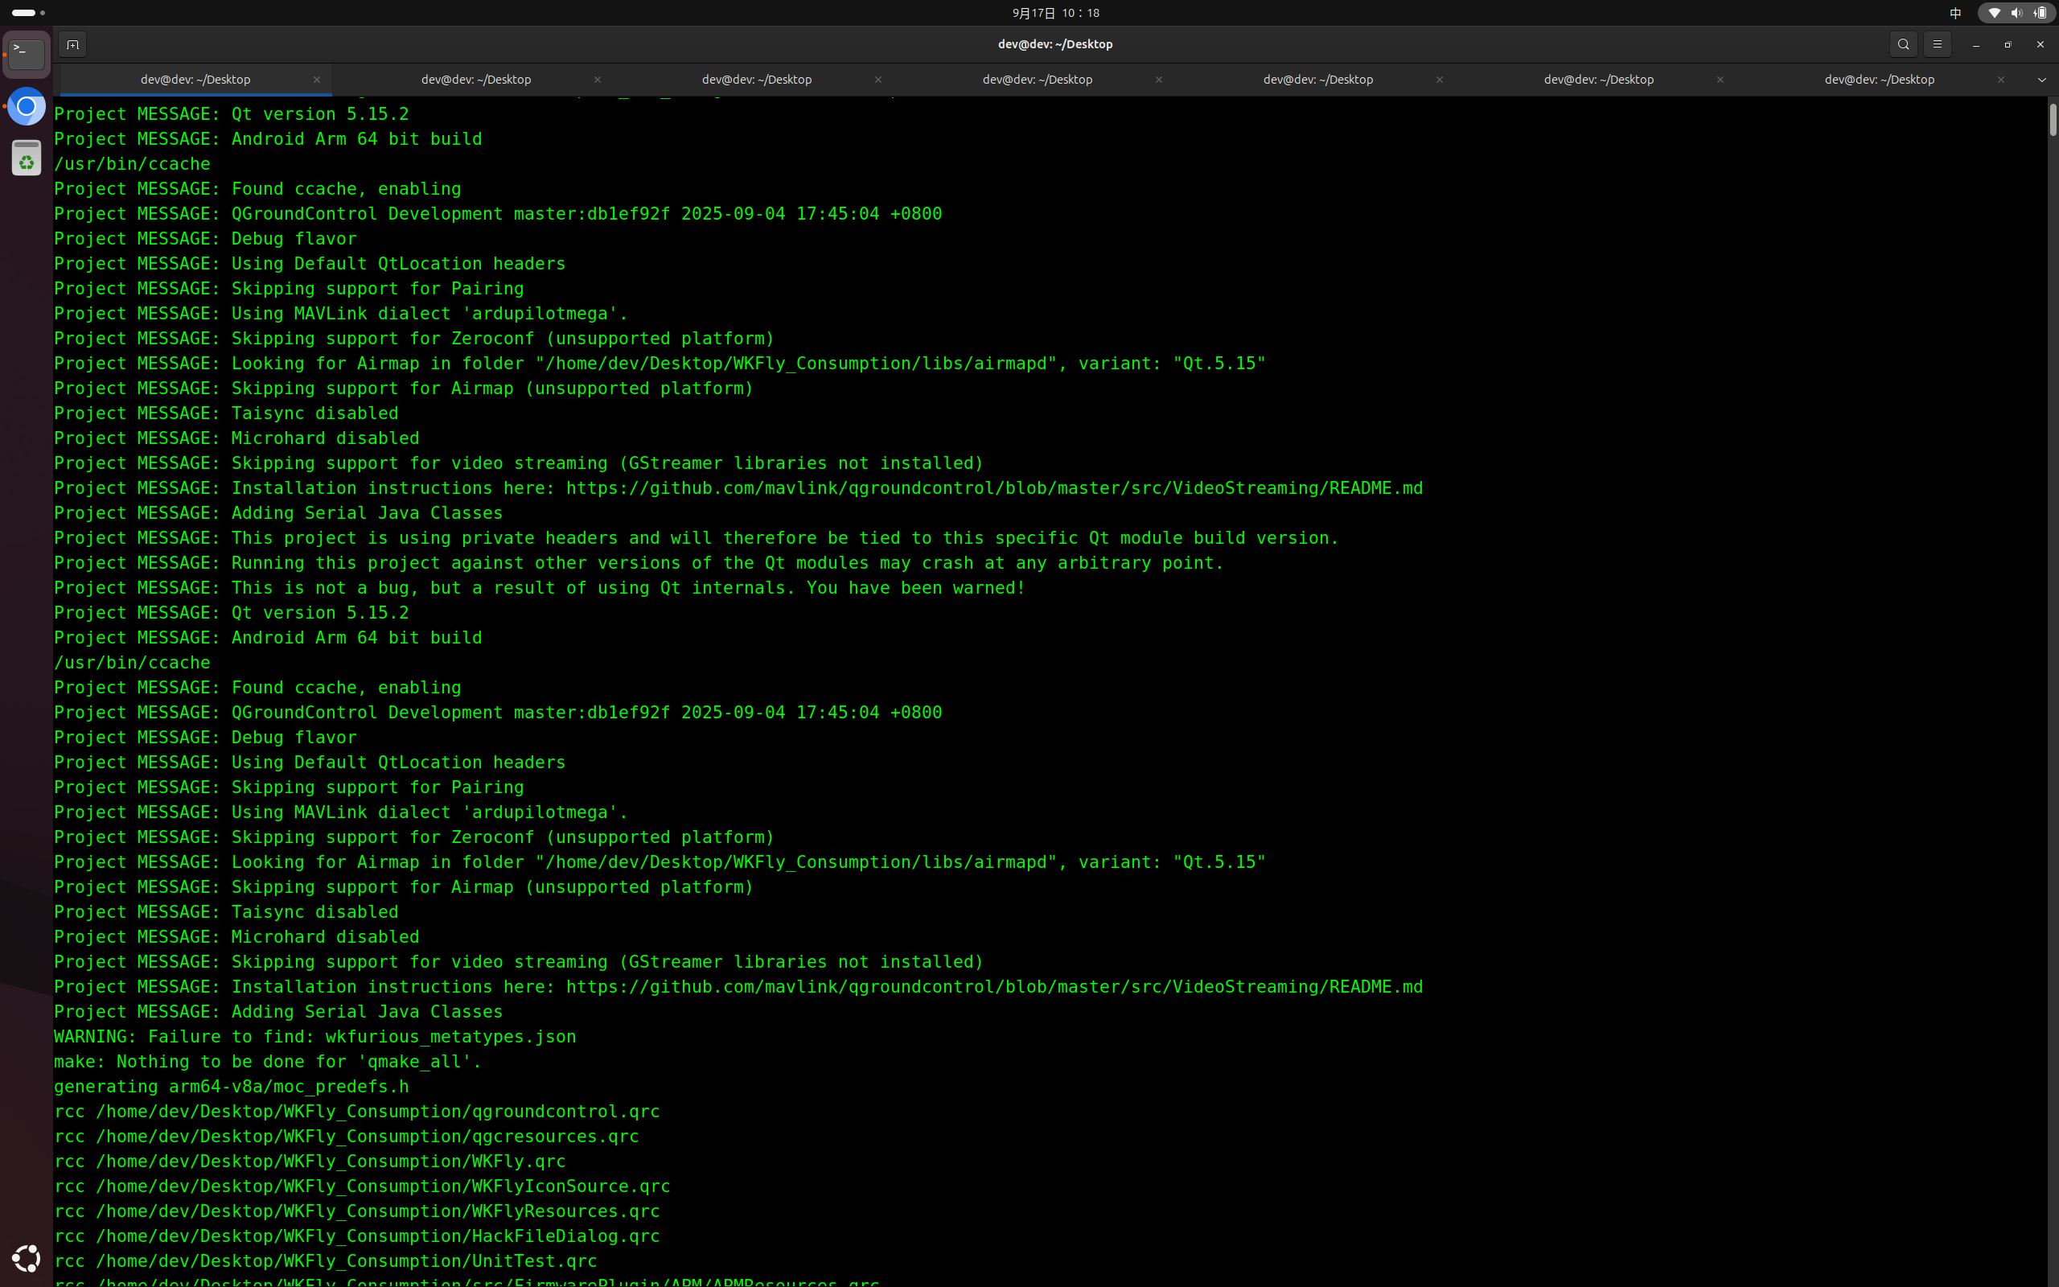Switch to the fourth terminal tab
This screenshot has width=2059, height=1287.
click(x=1038, y=79)
